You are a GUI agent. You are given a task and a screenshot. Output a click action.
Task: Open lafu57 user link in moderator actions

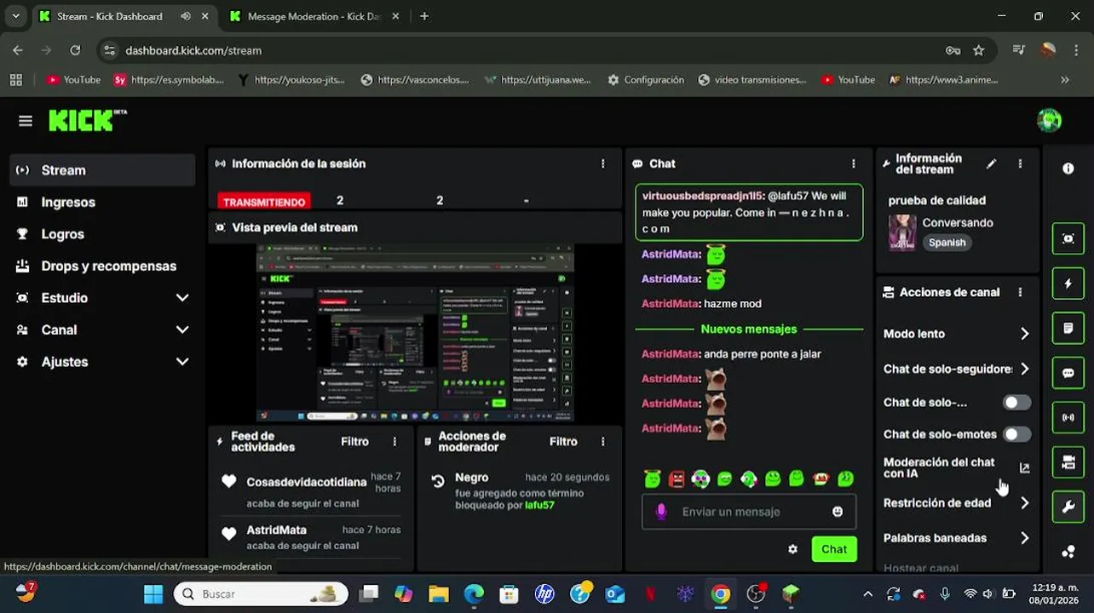coord(539,505)
